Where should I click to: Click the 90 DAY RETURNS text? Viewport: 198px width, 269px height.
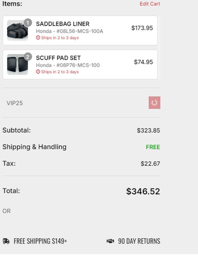tap(139, 241)
